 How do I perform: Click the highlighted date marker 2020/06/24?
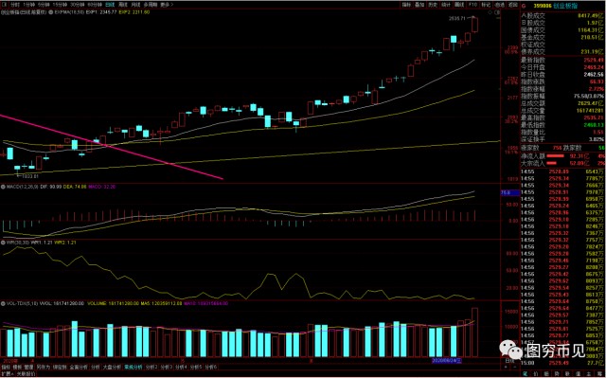(x=446, y=360)
